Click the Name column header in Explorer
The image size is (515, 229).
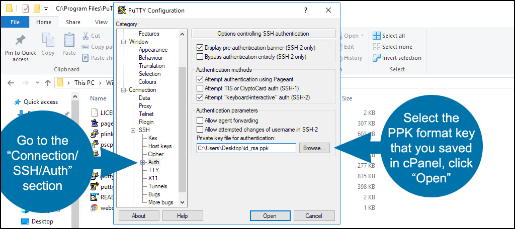click(x=98, y=98)
